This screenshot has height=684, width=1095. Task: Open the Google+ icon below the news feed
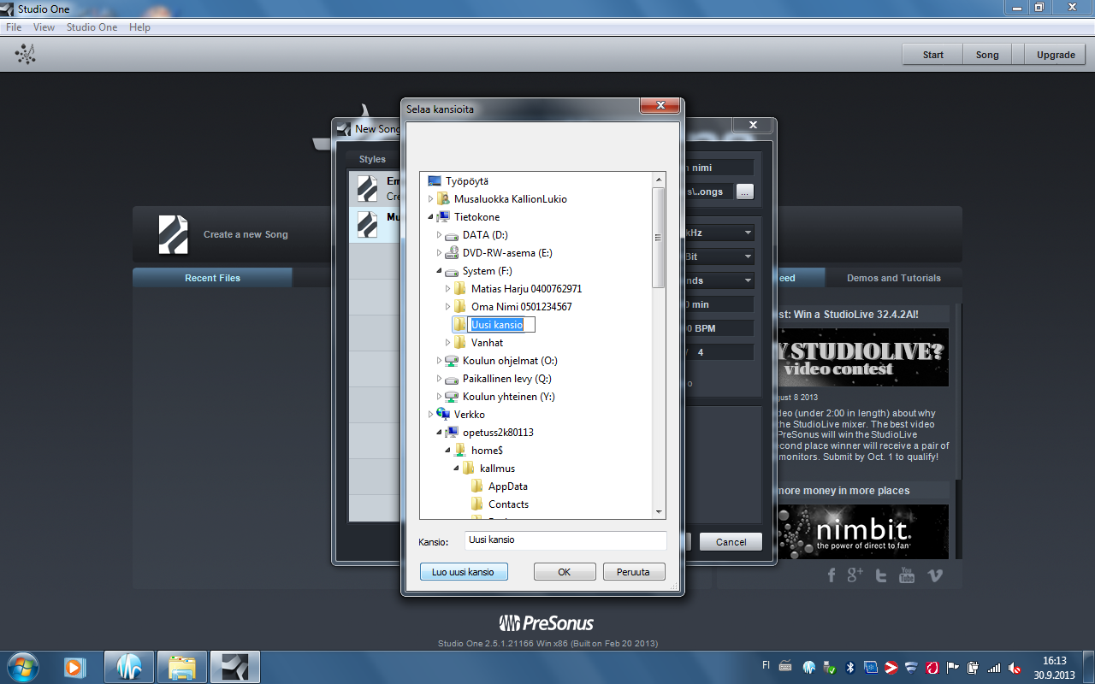click(x=855, y=575)
